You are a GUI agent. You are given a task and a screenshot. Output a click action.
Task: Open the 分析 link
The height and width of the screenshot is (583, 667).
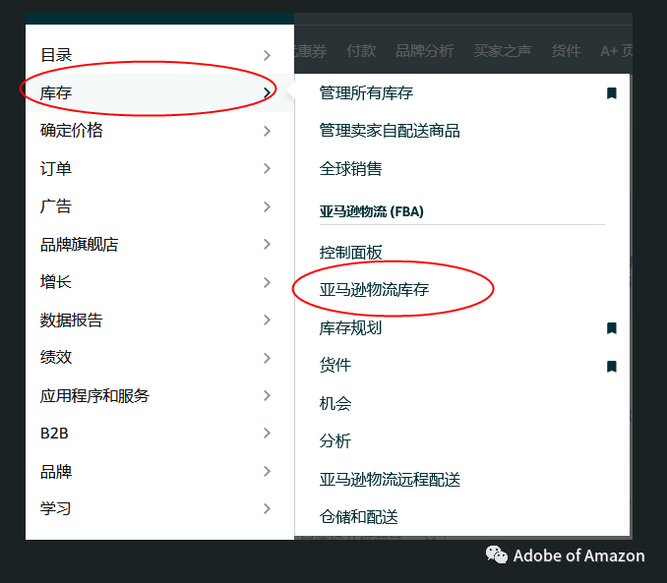point(335,441)
